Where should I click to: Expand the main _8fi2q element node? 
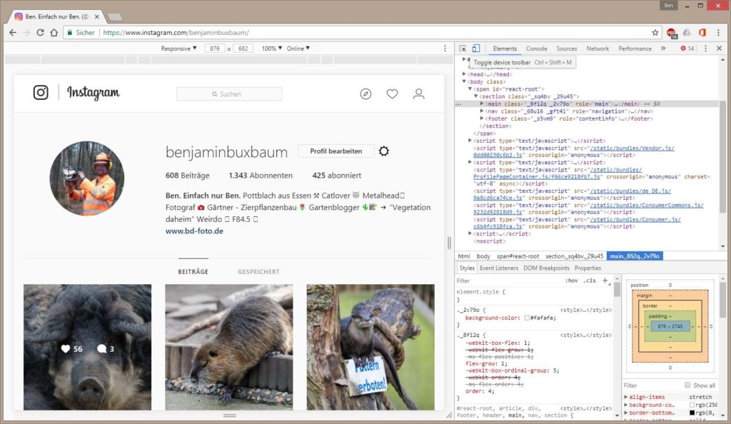pos(482,104)
